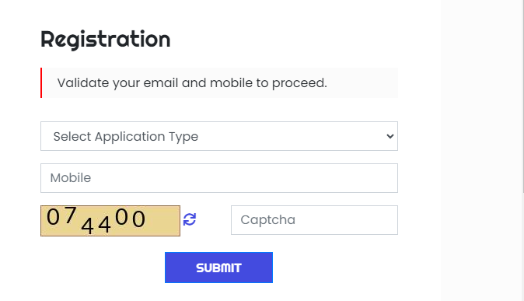The height and width of the screenshot is (301, 524).
Task: Select the 'Select Application Type' placeholder text
Action: click(126, 137)
